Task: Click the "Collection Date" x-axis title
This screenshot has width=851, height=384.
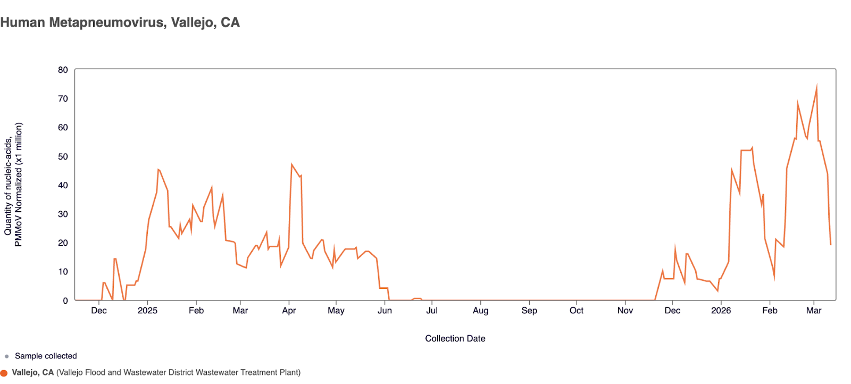Action: tap(455, 339)
